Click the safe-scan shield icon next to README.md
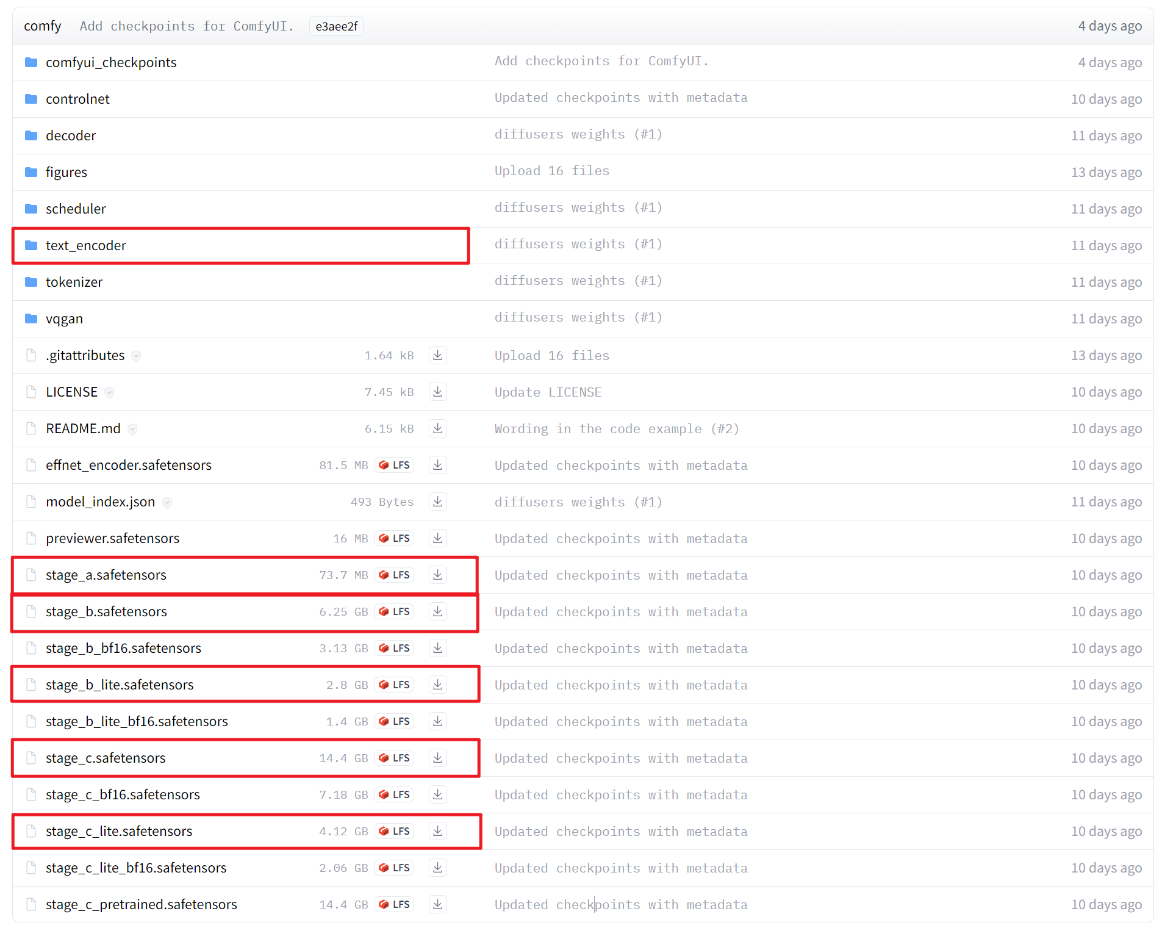 point(133,429)
